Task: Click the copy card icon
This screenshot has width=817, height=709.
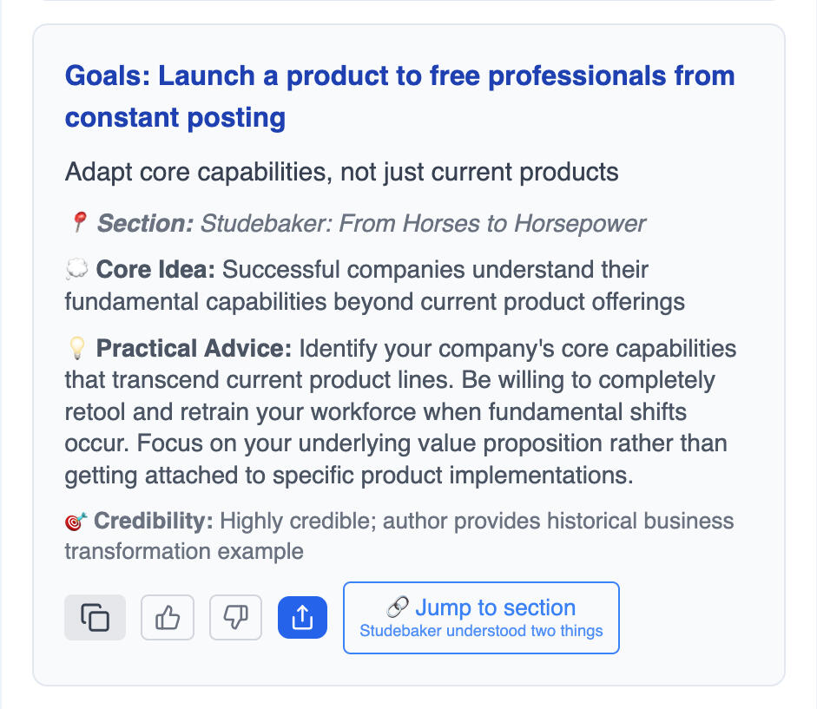Action: click(x=95, y=618)
